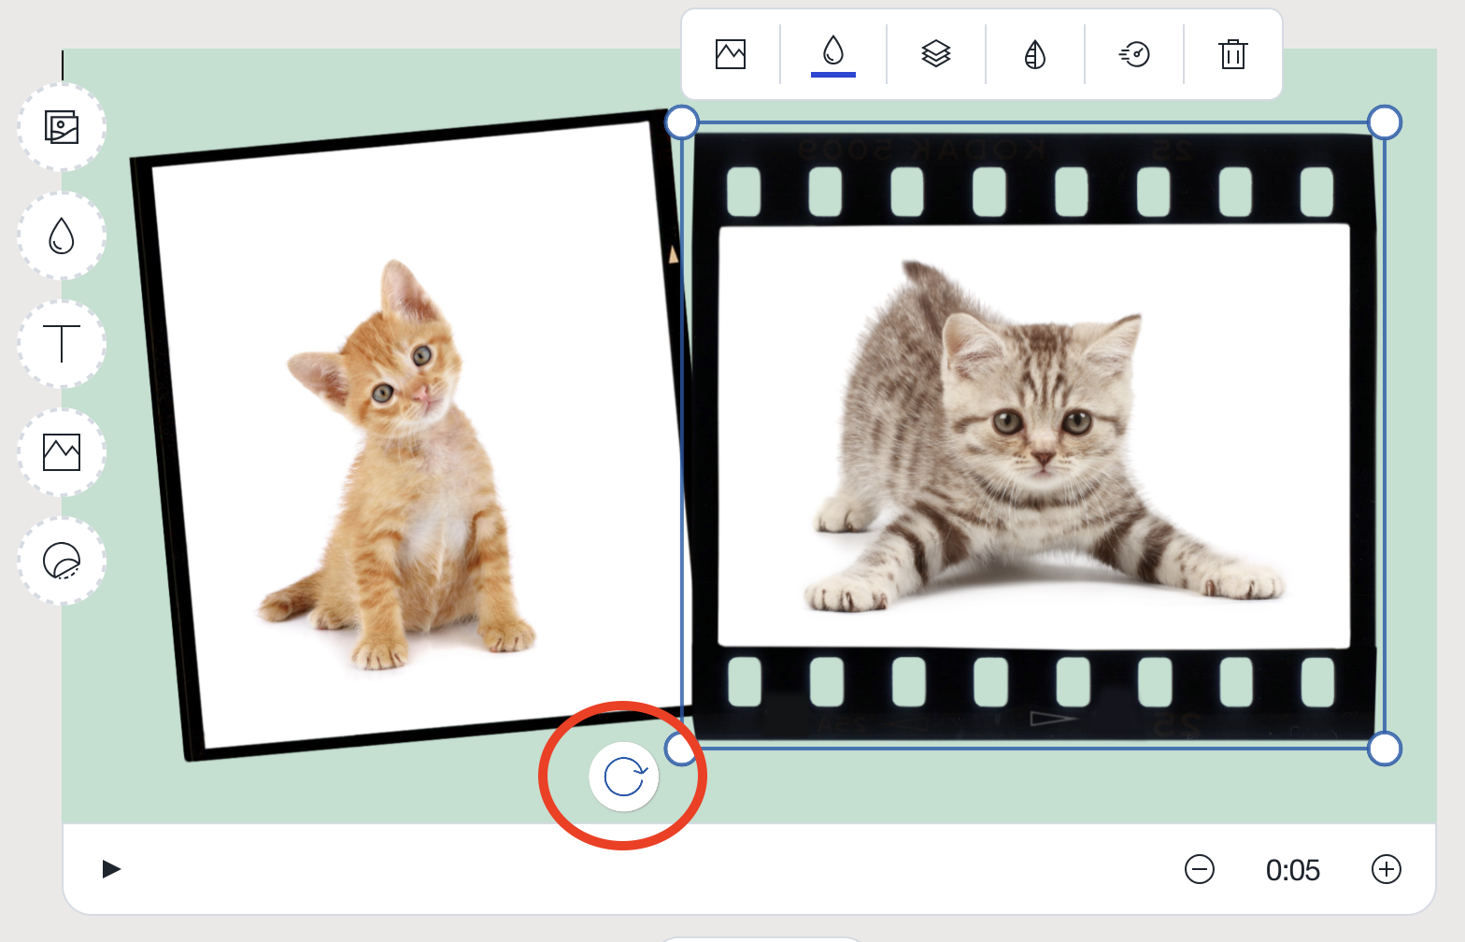The image size is (1465, 942).
Task: Open the sticker tool in left sidebar
Action: [x=62, y=561]
